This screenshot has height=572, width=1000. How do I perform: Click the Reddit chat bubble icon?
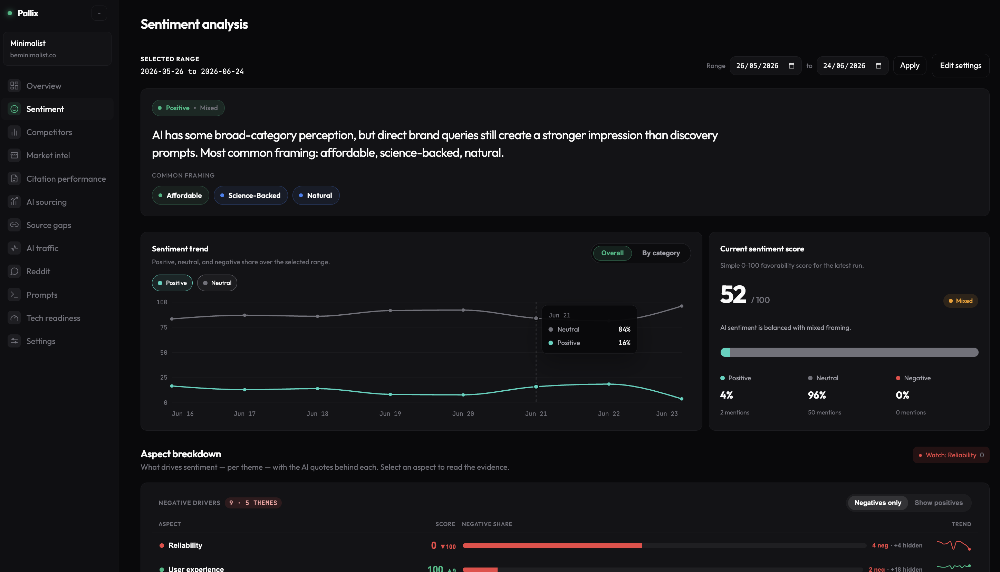click(x=14, y=271)
